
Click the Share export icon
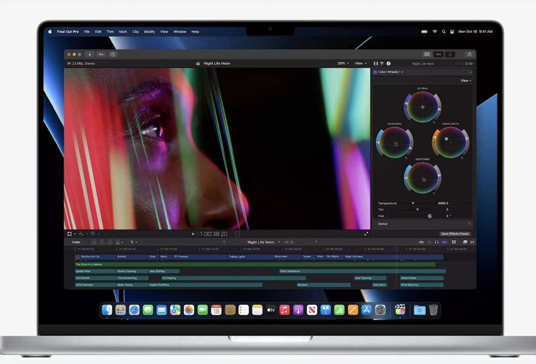469,54
